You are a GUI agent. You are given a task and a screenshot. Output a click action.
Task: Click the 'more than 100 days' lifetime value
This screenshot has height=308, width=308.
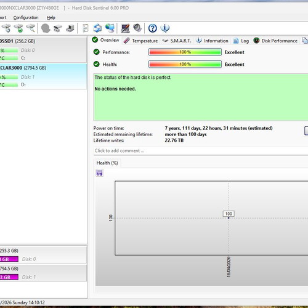coord(185,134)
